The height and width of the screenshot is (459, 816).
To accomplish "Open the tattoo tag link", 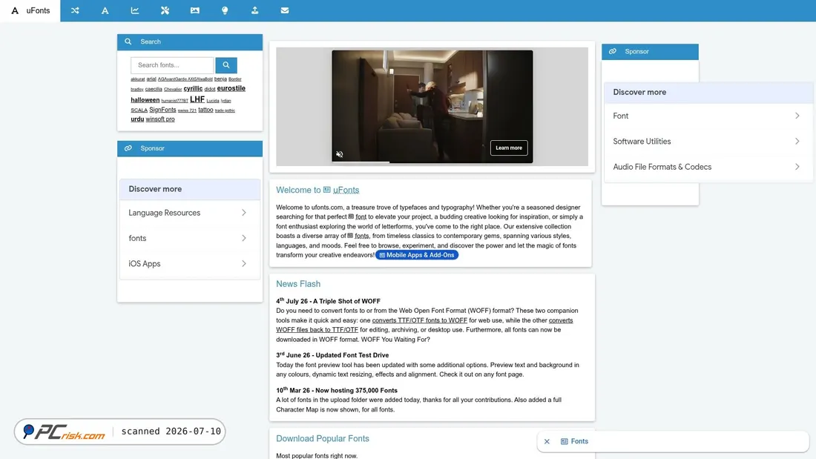I will pos(205,110).
